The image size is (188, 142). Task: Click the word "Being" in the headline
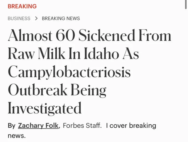88,90
